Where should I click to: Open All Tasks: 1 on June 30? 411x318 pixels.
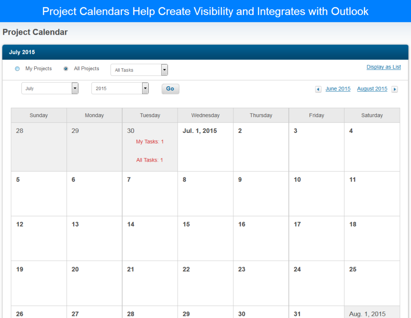pos(150,160)
